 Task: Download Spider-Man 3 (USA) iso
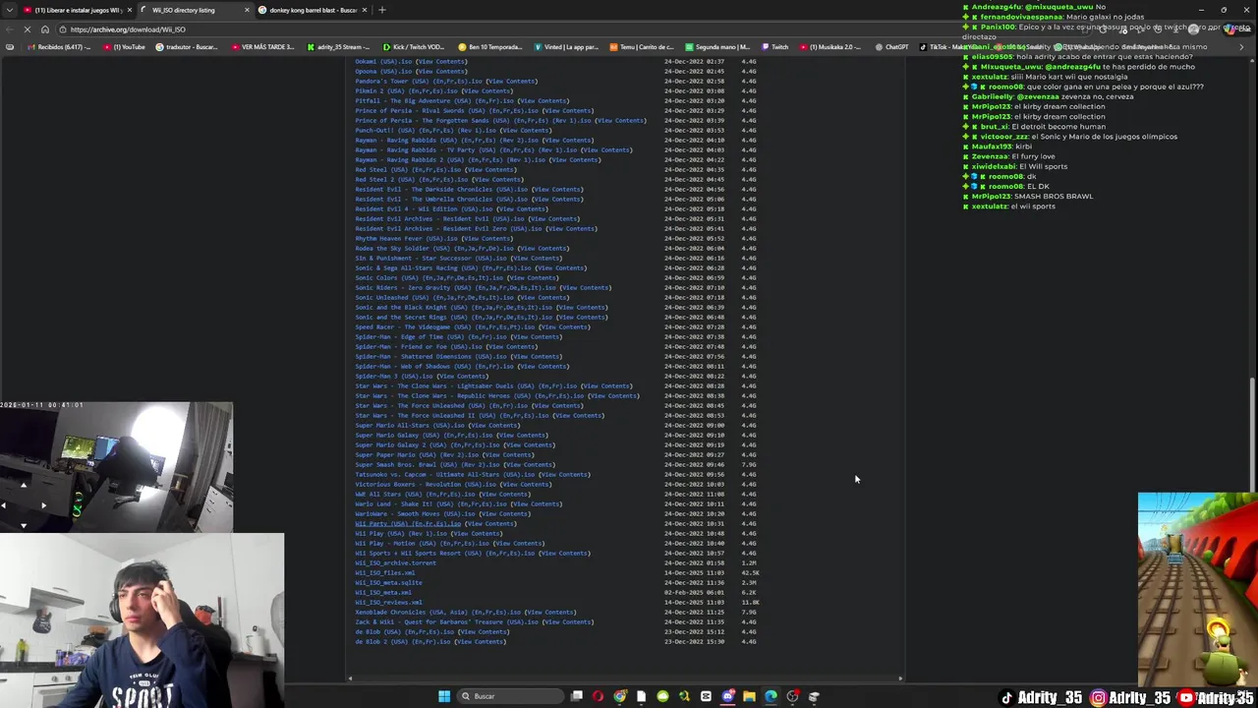pyautogui.click(x=393, y=376)
